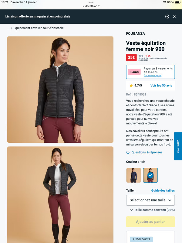The width and height of the screenshot is (182, 243).
Task: Select the black jacket color swatch
Action: pyautogui.click(x=150, y=175)
